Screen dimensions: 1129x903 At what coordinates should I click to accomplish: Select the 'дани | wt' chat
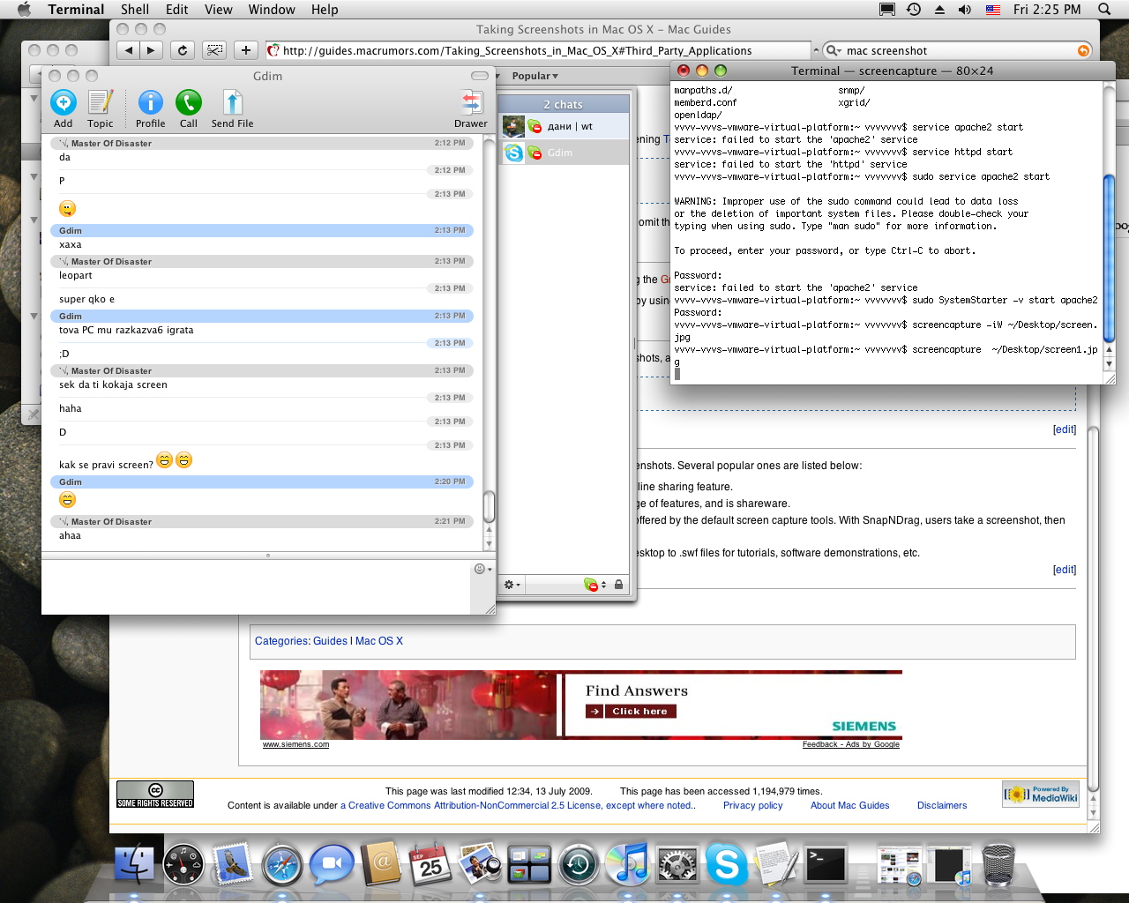tap(564, 126)
